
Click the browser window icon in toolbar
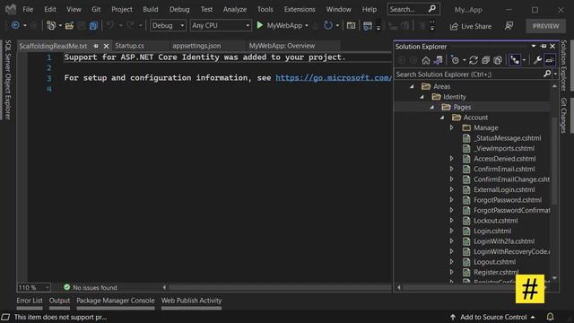click(368, 26)
